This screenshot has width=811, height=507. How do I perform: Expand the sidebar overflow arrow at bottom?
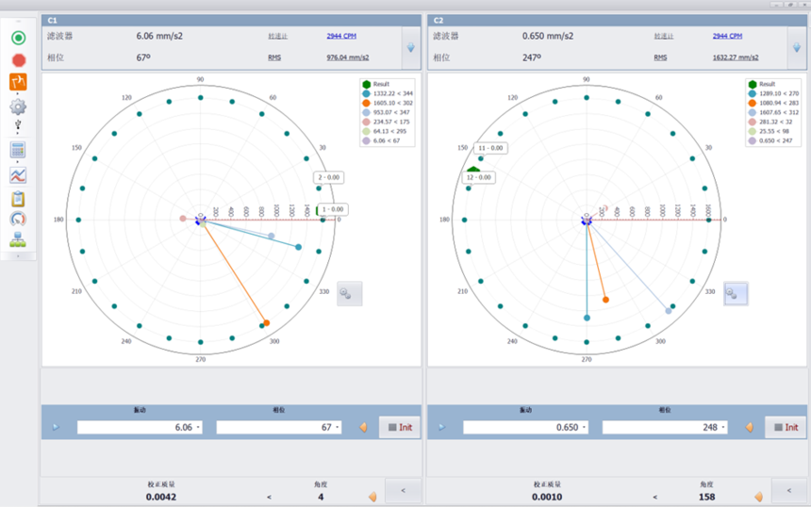18,255
